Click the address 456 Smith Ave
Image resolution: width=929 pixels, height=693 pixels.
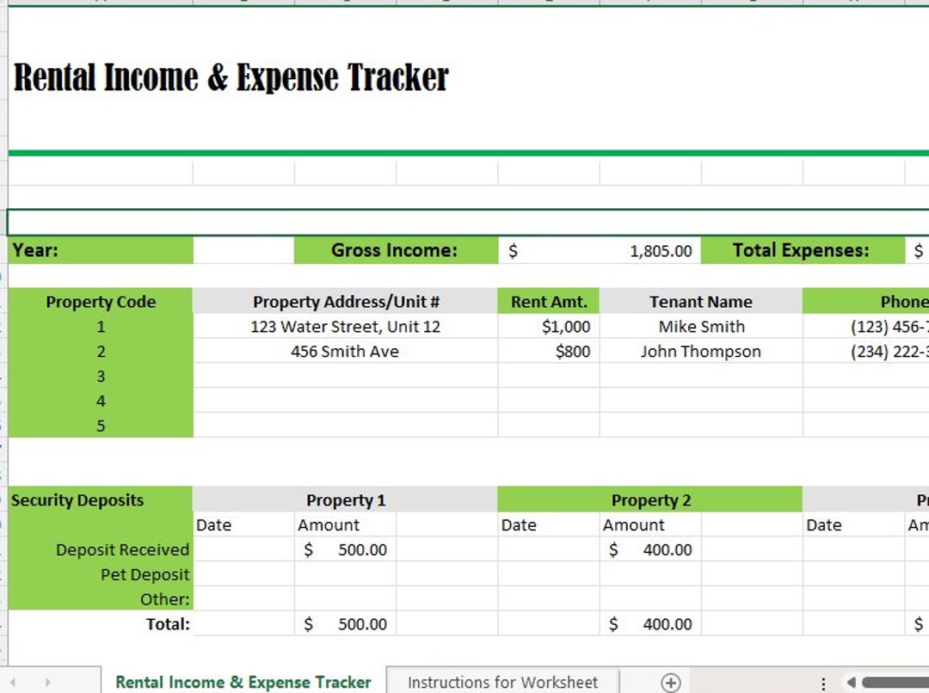[344, 351]
